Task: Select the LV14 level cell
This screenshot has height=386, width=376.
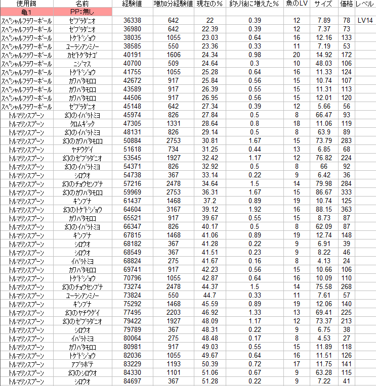Action: (365, 20)
